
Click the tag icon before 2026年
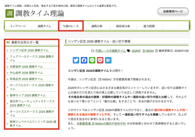(x=129, y=51)
